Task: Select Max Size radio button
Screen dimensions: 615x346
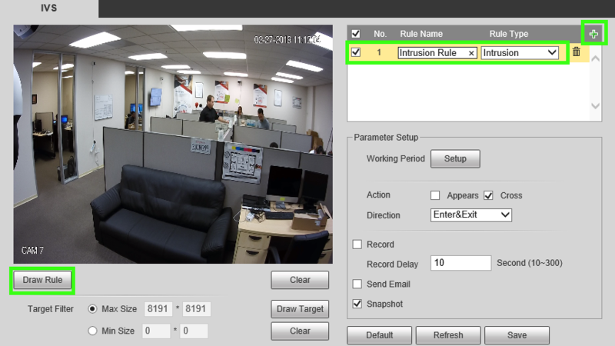Action: pyautogui.click(x=92, y=309)
